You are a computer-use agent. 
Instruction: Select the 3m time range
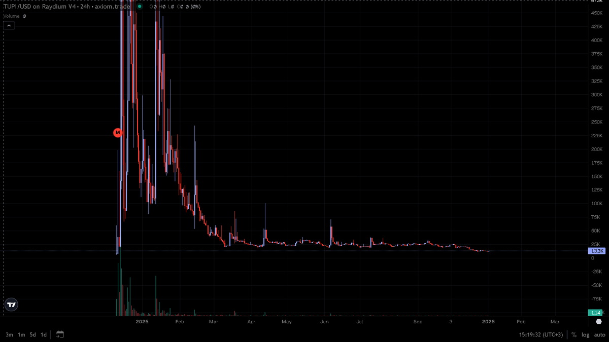click(9, 335)
